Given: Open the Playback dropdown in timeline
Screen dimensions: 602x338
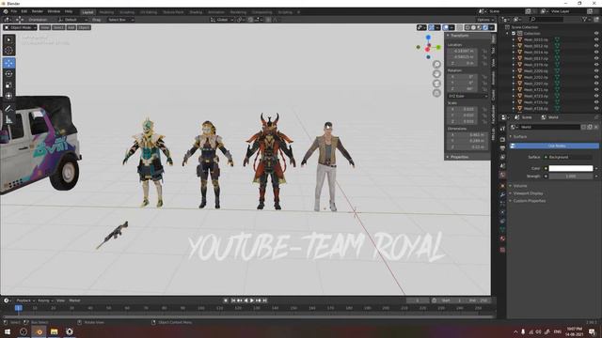Looking at the screenshot, I should pos(25,300).
